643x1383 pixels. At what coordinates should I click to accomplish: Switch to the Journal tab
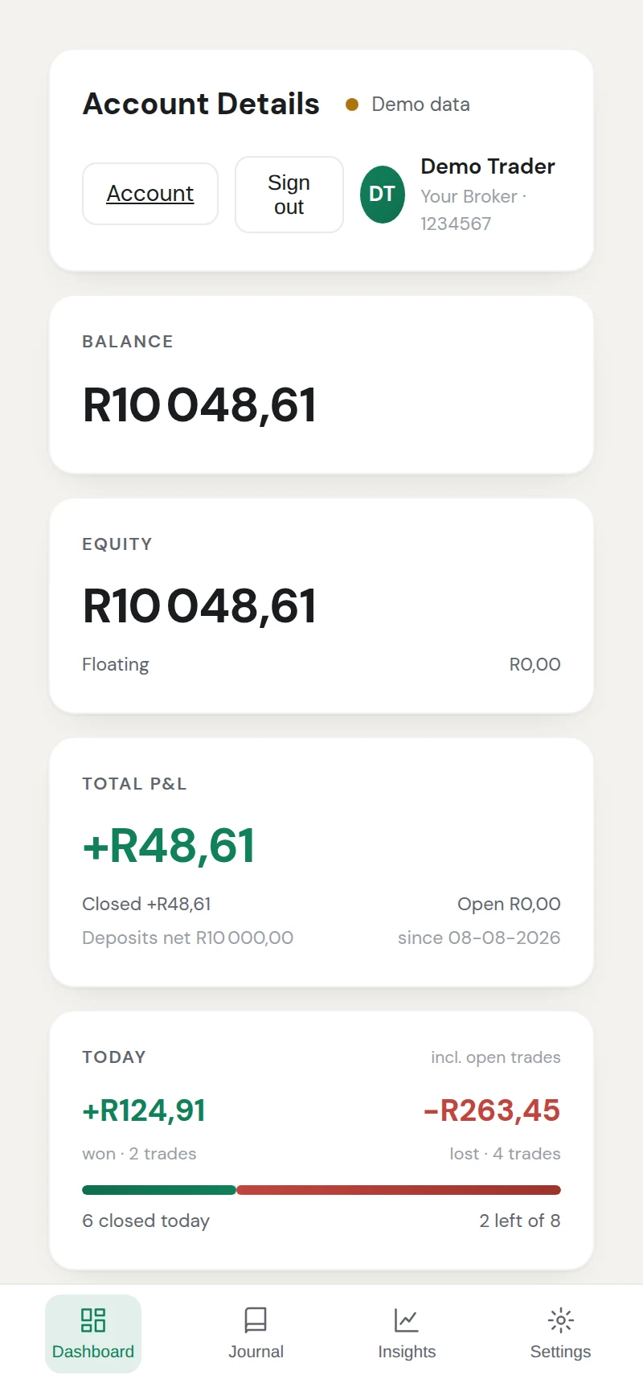(256, 1333)
